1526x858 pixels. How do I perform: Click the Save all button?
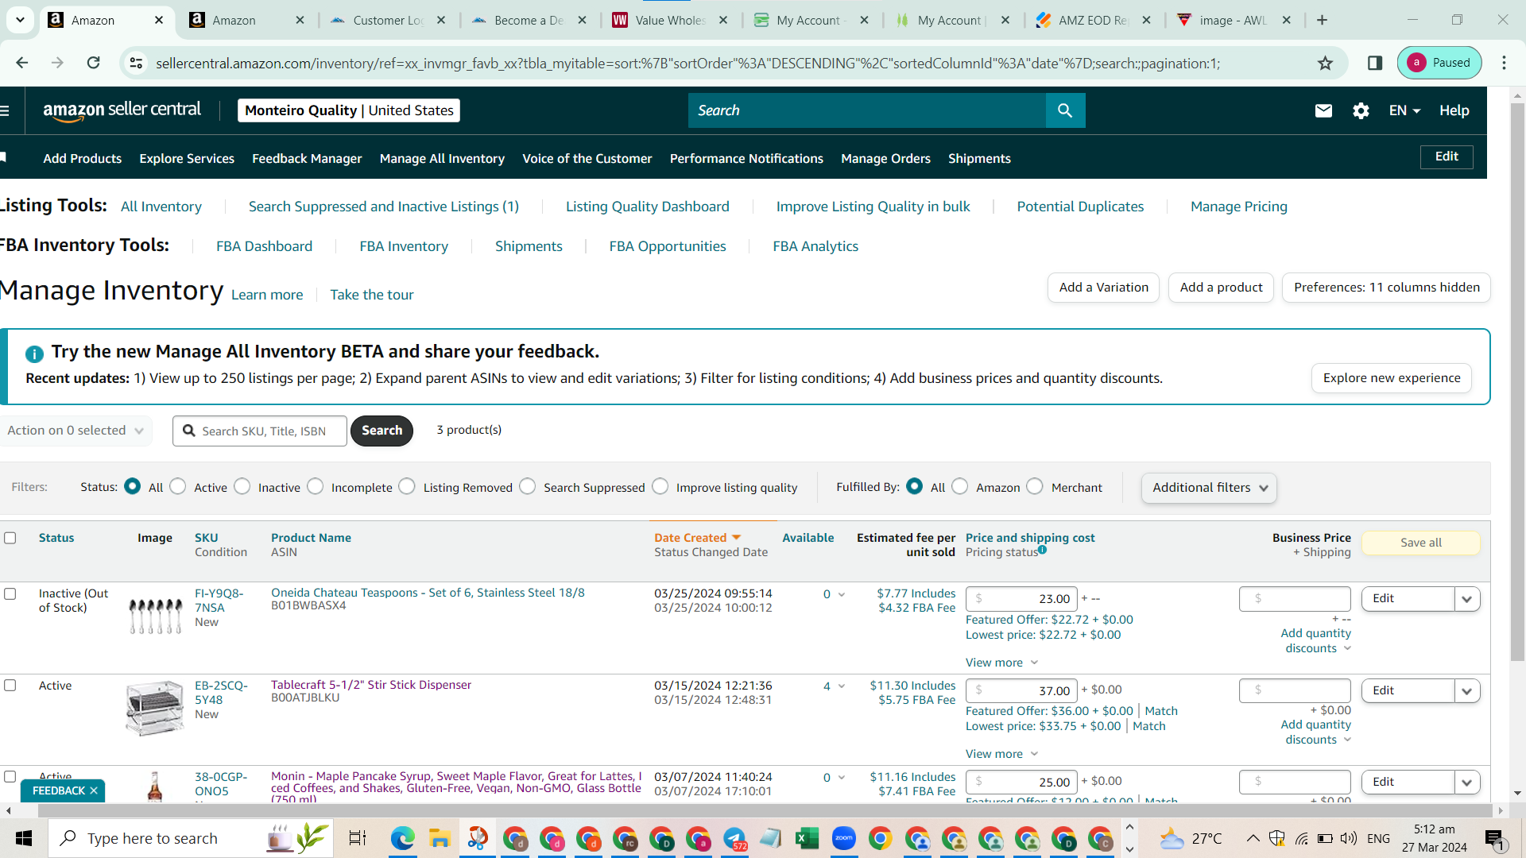coord(1420,543)
